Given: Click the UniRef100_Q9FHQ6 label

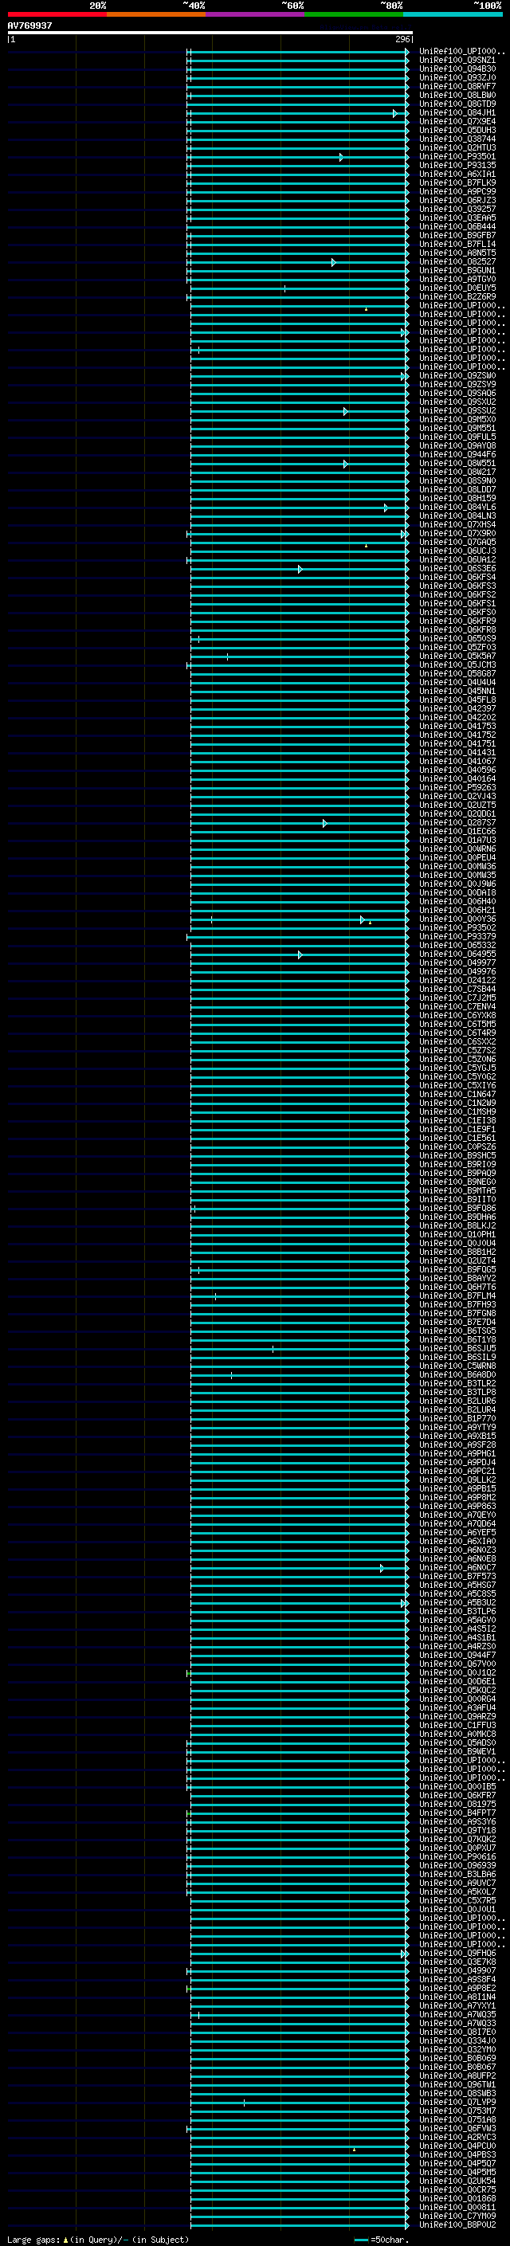Looking at the screenshot, I should pyautogui.click(x=457, y=1953).
